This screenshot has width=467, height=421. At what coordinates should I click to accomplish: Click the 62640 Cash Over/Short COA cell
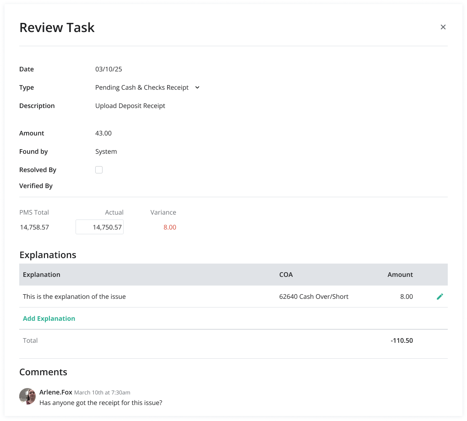(x=314, y=297)
